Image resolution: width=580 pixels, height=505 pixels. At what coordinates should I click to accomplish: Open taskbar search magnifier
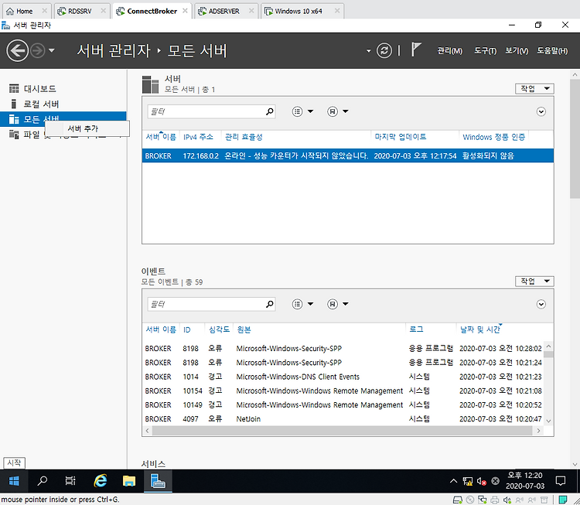[x=43, y=481]
